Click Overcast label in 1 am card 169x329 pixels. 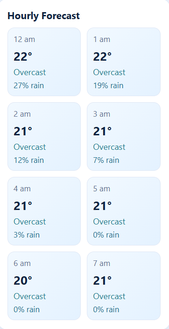[109, 72]
